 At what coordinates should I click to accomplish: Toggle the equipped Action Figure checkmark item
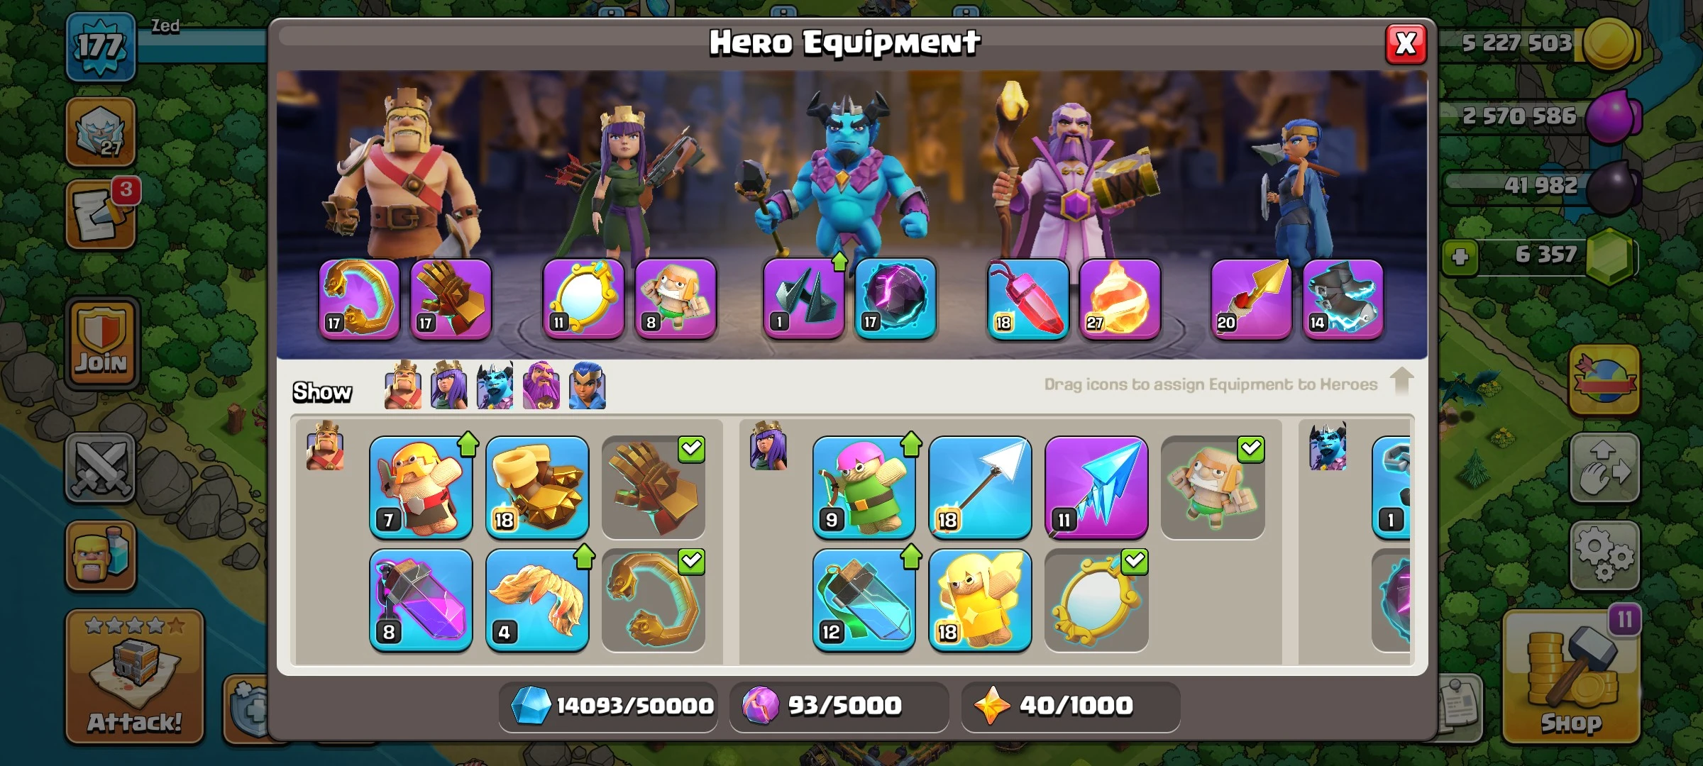(1213, 488)
